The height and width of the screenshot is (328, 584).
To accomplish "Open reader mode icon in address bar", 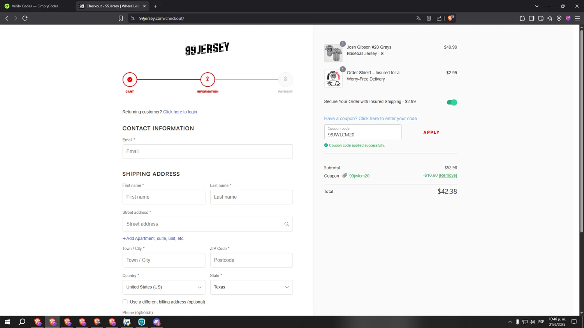I will pyautogui.click(x=429, y=18).
